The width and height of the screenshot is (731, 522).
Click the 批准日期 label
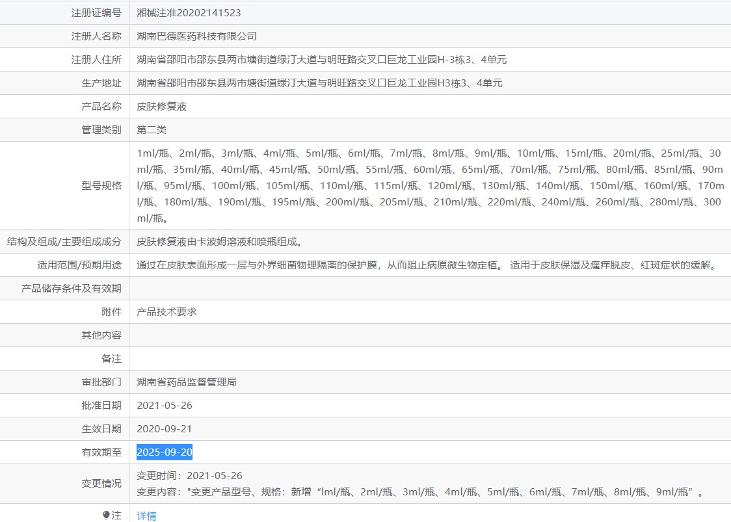point(101,405)
